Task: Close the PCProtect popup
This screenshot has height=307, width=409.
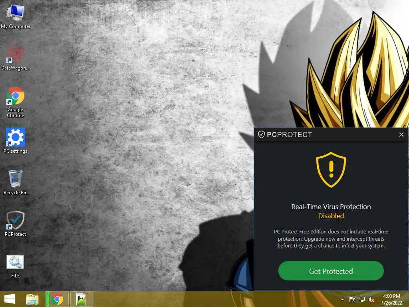Action: point(401,134)
